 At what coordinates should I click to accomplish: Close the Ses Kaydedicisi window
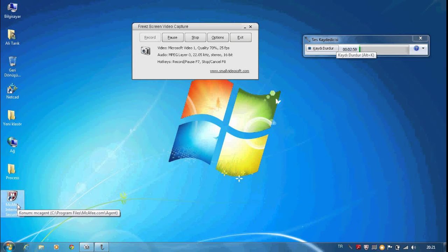(x=420, y=38)
